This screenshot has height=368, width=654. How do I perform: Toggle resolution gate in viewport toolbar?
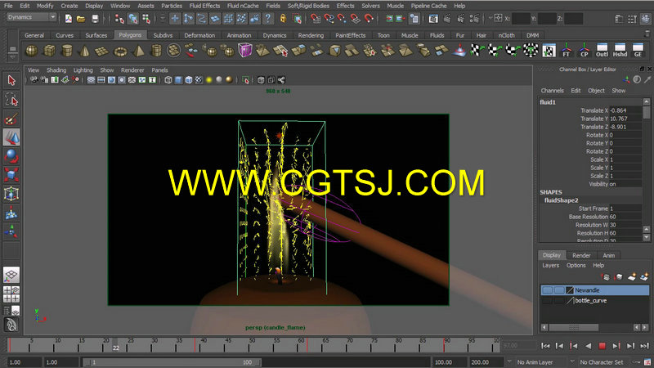(x=111, y=80)
